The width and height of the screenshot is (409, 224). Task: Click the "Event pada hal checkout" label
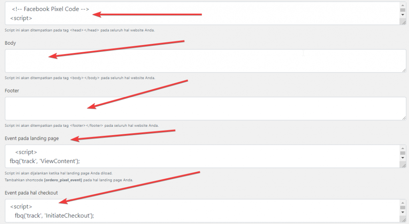click(x=31, y=193)
